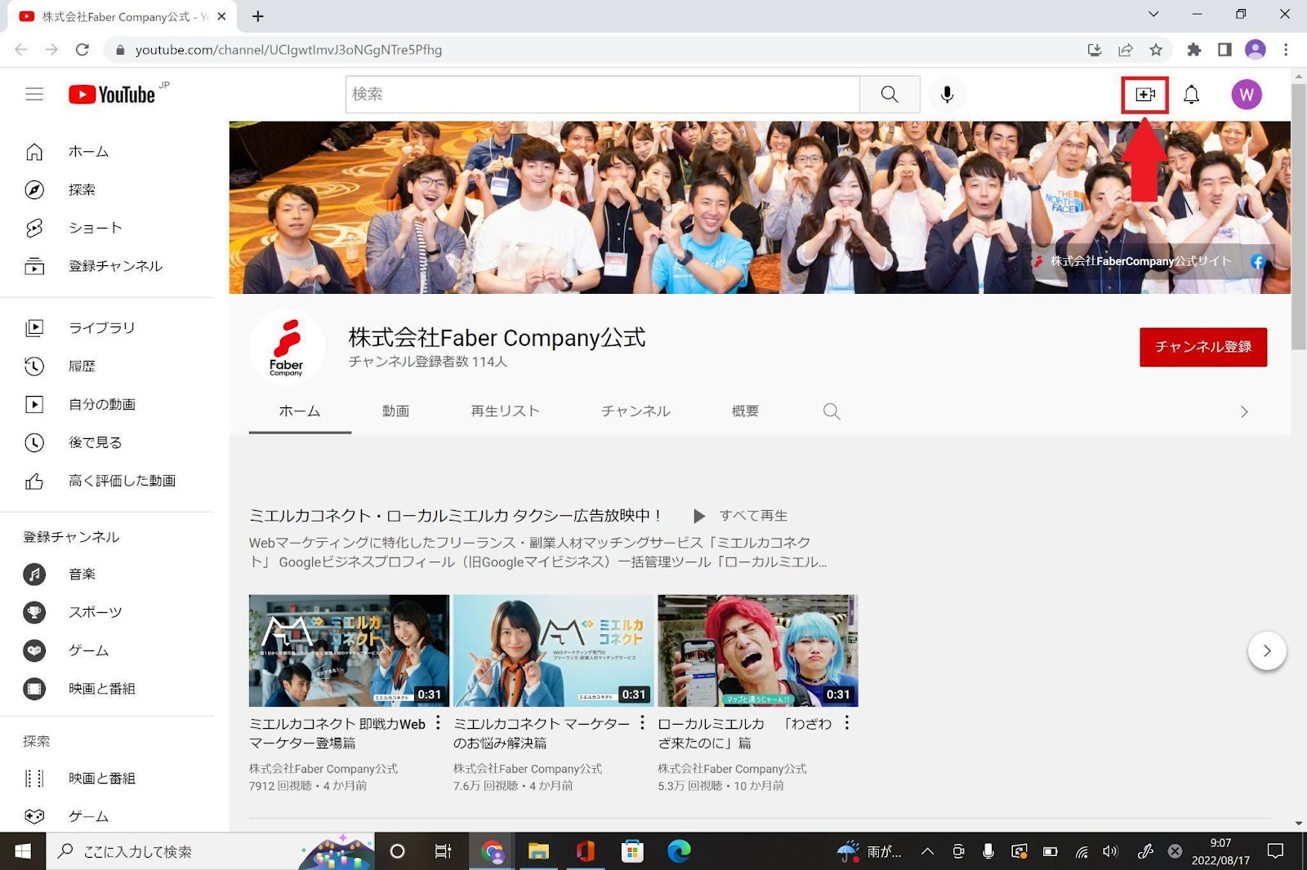Open the notifications bell
This screenshot has width=1307, height=870.
[x=1192, y=95]
